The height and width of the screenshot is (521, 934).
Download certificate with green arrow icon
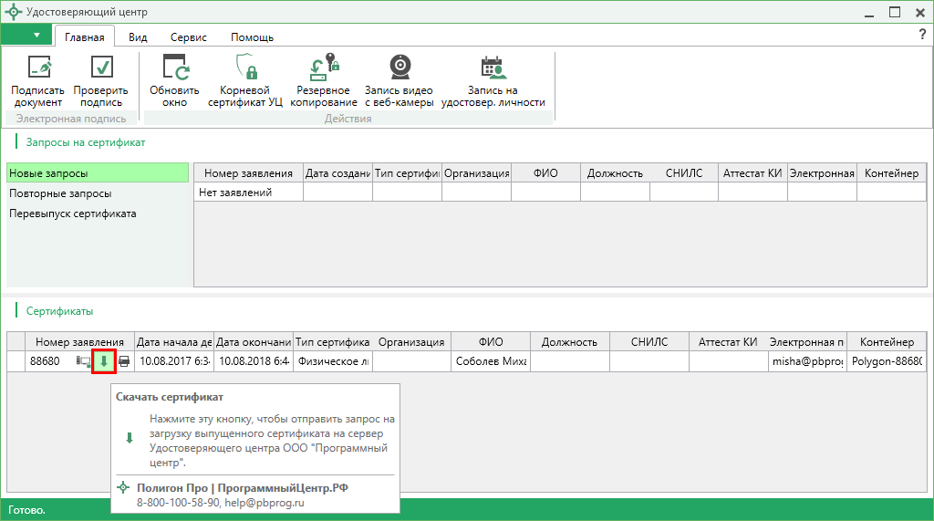[x=104, y=361]
